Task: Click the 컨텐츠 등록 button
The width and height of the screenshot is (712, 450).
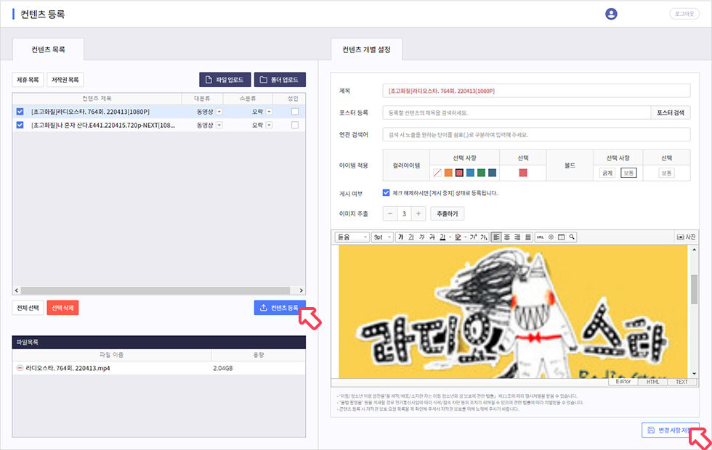Action: (x=280, y=308)
